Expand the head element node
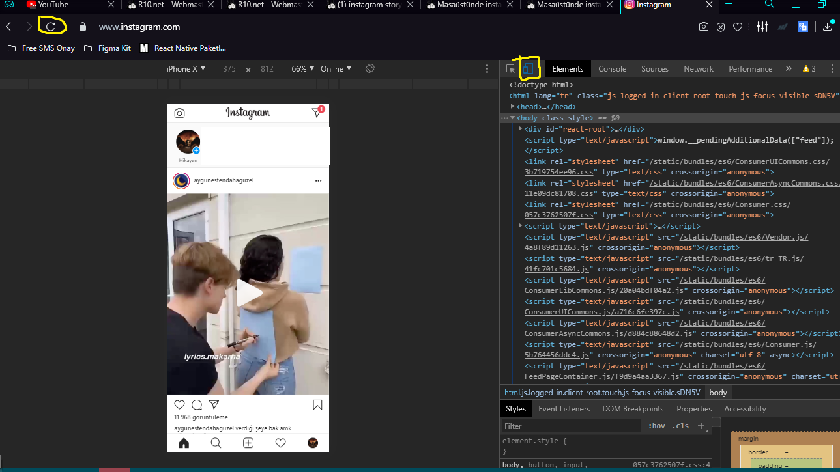Image resolution: width=840 pixels, height=472 pixels. [513, 107]
